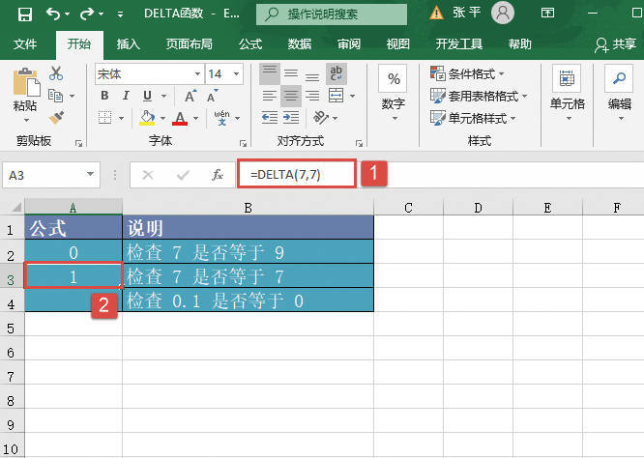This screenshot has width=644, height=458.
Task: Click the Number format percent icon
Action: 394,79
